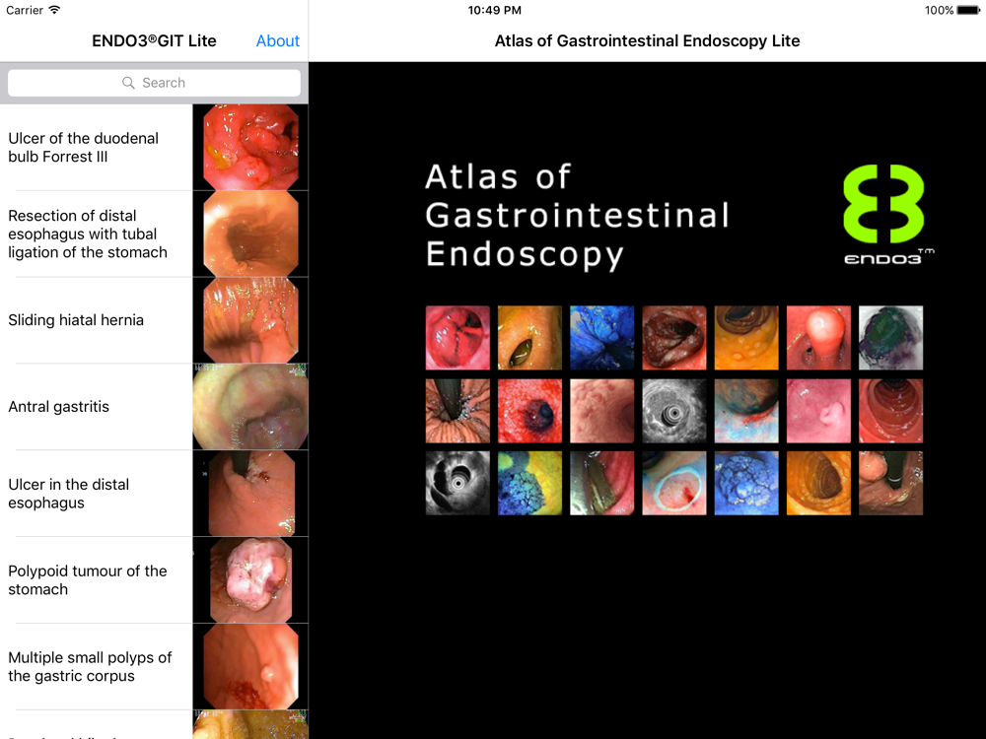
Task: Tap the sliding hiatal hernia thumbnail
Action: pos(250,320)
